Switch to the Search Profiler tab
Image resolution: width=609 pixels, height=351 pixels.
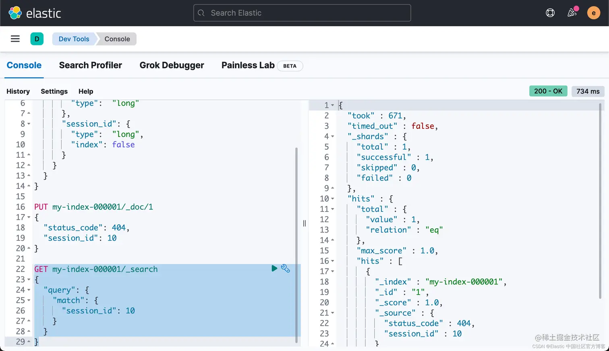pos(91,65)
